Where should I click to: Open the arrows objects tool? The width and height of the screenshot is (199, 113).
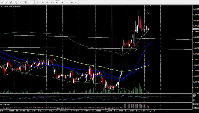coord(30,2)
